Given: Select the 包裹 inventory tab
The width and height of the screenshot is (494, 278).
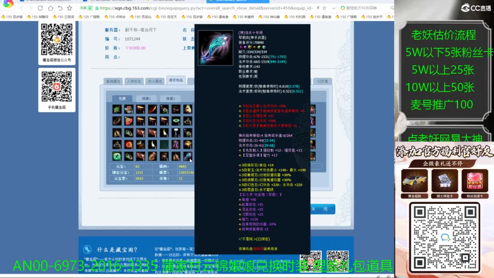Looking at the screenshot, I should [122, 99].
